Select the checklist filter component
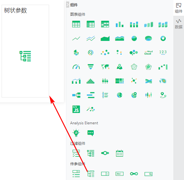184x180 pixels. [x=76, y=153]
